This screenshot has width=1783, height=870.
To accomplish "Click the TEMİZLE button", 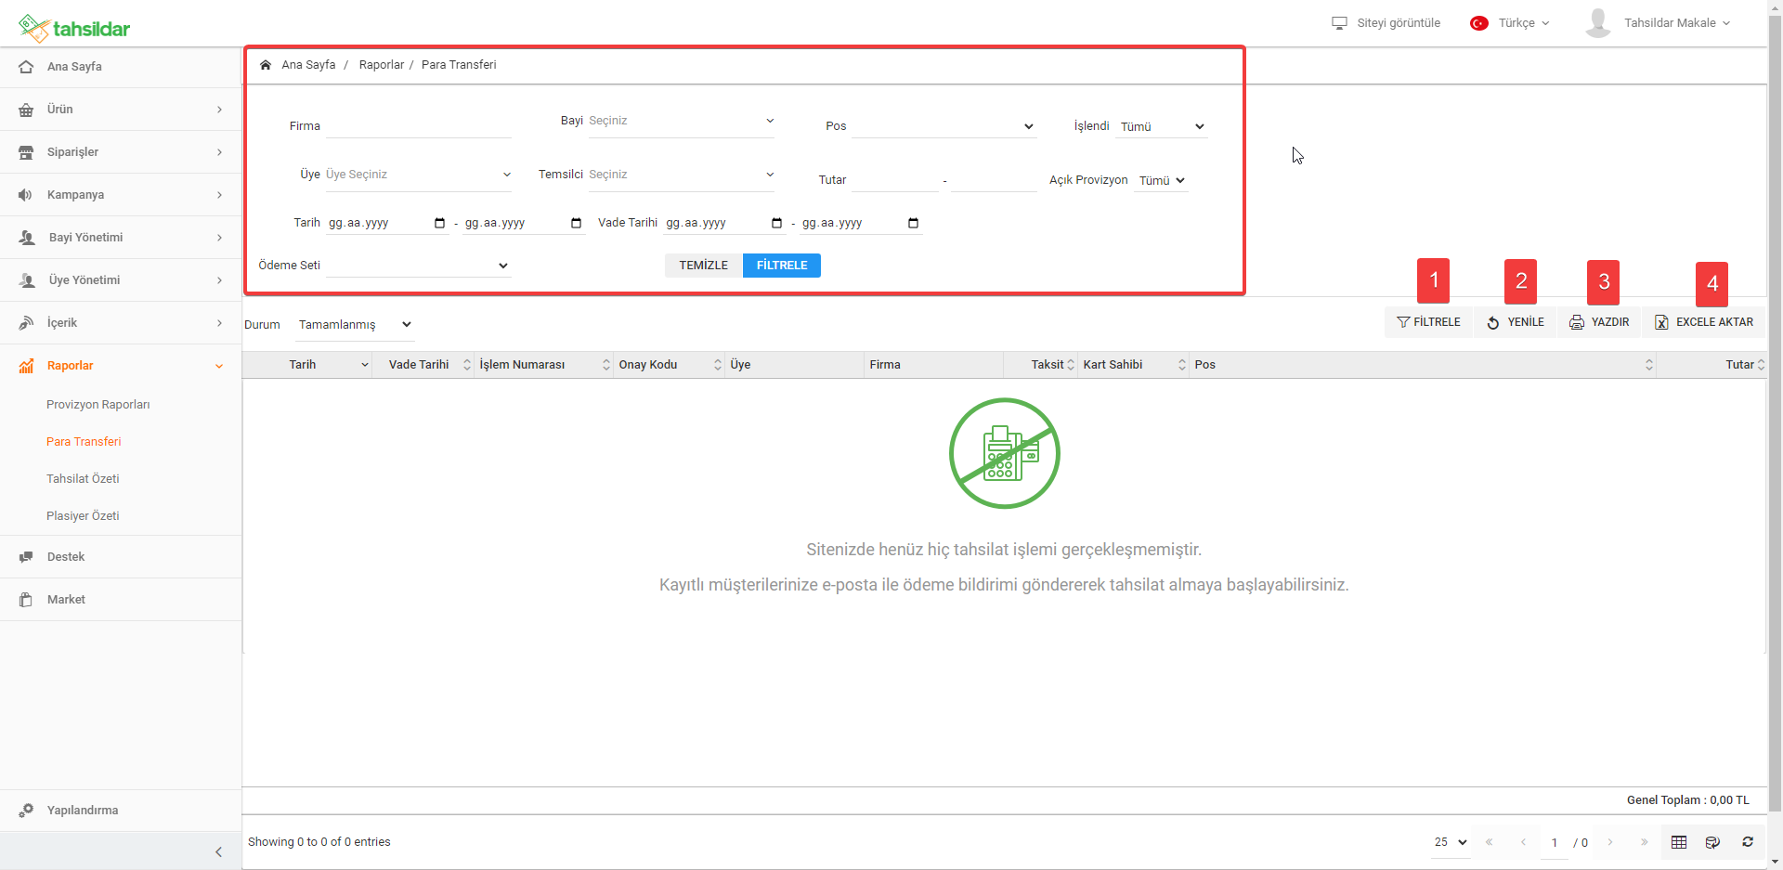I will point(704,266).
